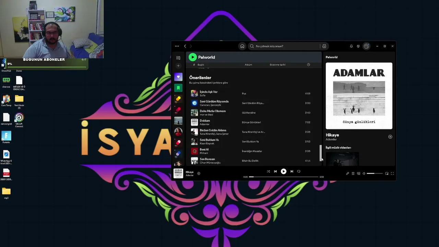Sort by the Başlık column header
Viewport: 439px width, 247px height.
[201, 65]
